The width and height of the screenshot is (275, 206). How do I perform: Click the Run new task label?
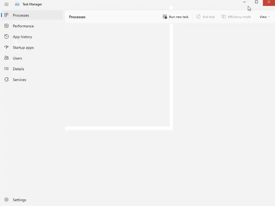click(x=179, y=17)
